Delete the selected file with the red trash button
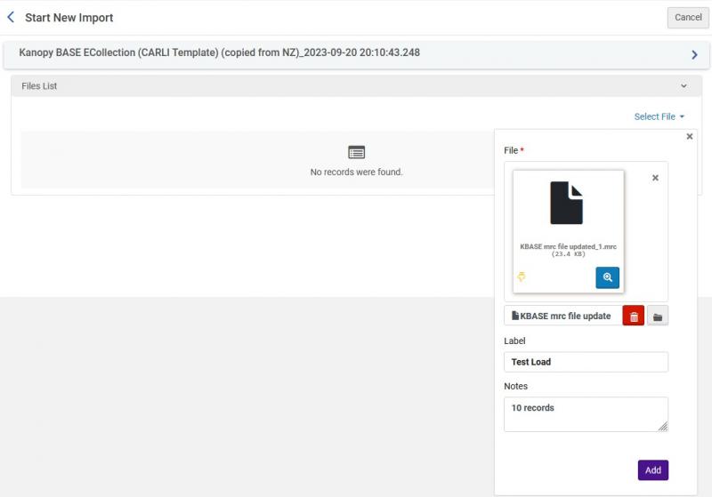 [633, 317]
